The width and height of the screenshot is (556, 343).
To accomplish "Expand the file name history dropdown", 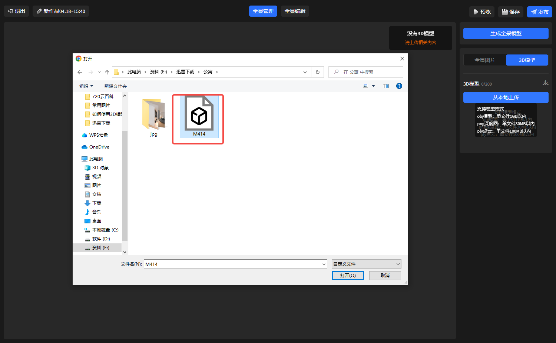I will [324, 264].
